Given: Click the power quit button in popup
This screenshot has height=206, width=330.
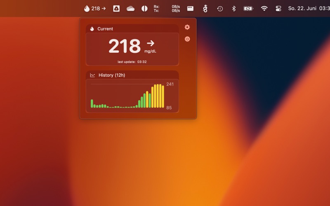Looking at the screenshot, I should click(187, 39).
